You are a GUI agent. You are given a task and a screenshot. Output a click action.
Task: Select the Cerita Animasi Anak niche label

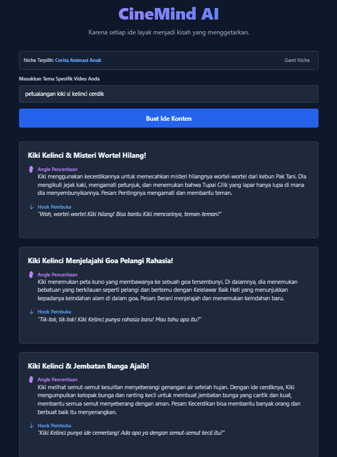(x=78, y=60)
